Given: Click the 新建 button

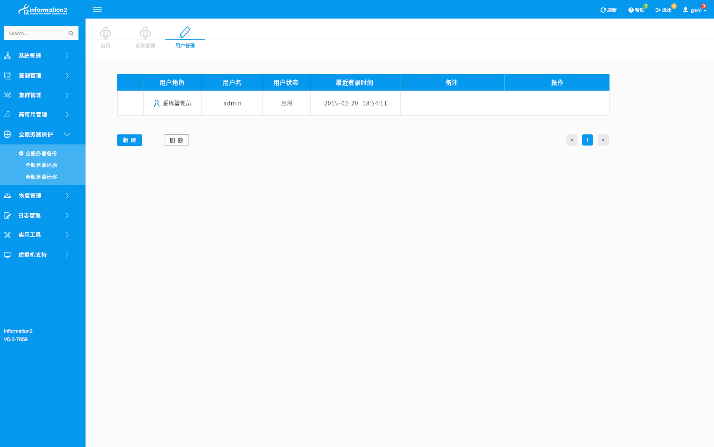Looking at the screenshot, I should [x=129, y=140].
